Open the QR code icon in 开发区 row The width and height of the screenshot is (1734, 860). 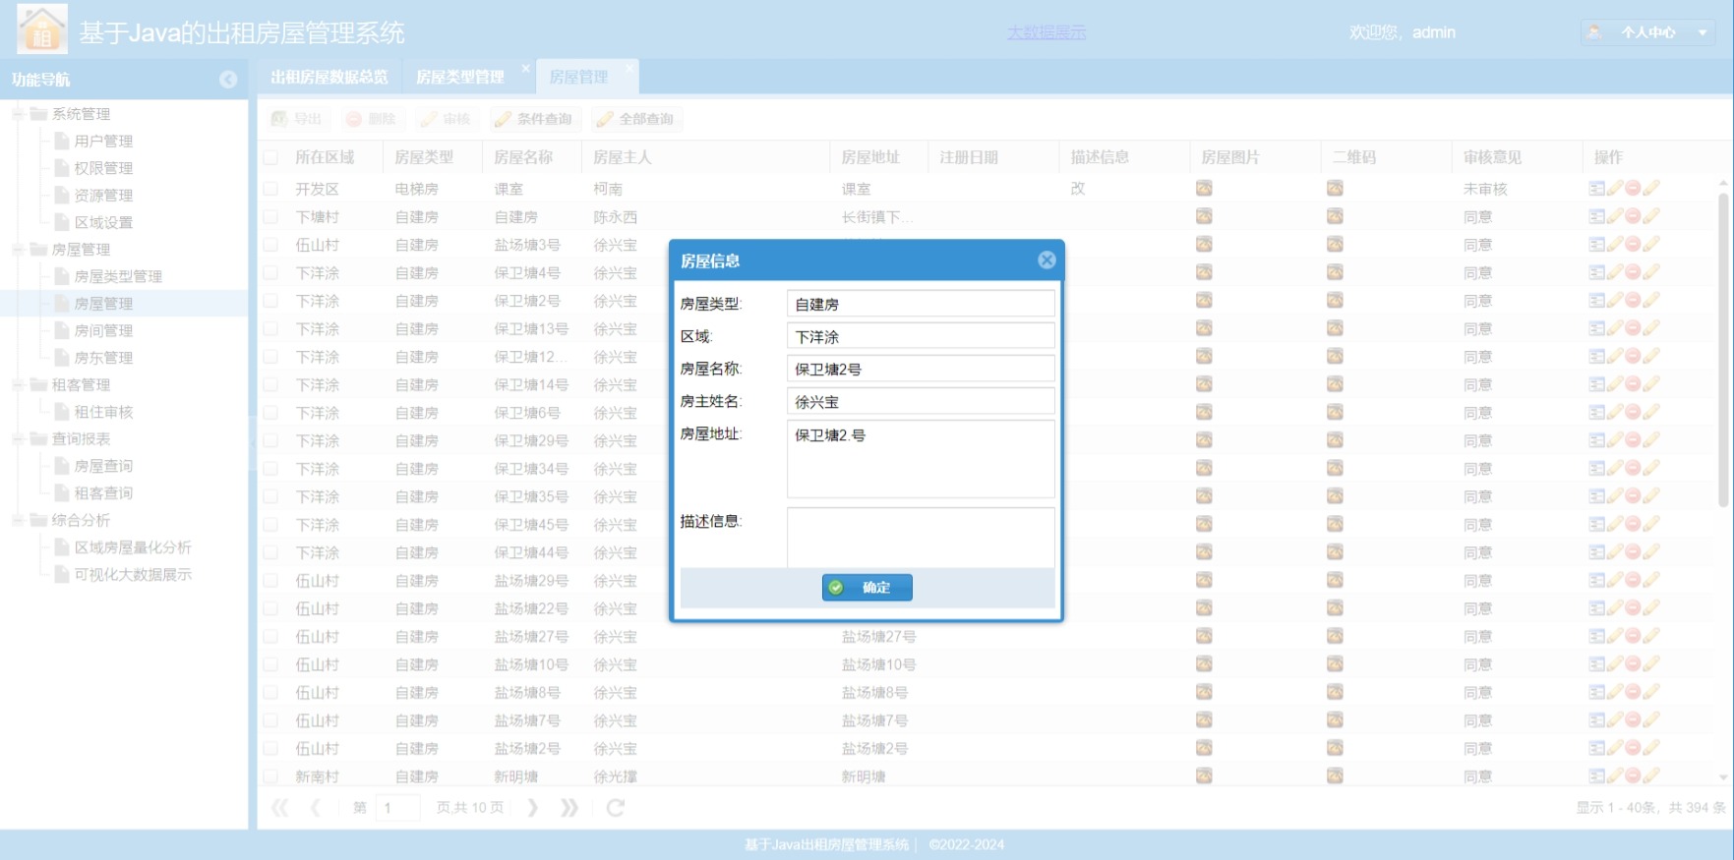[1335, 189]
